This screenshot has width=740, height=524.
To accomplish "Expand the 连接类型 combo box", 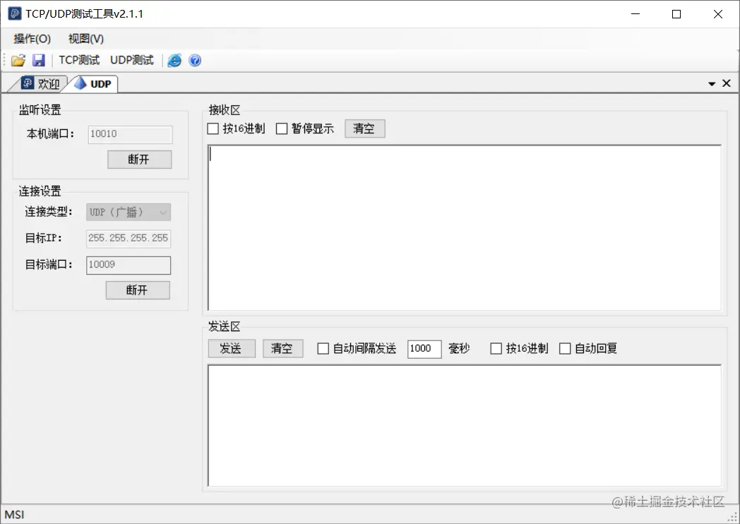I will (x=129, y=213).
